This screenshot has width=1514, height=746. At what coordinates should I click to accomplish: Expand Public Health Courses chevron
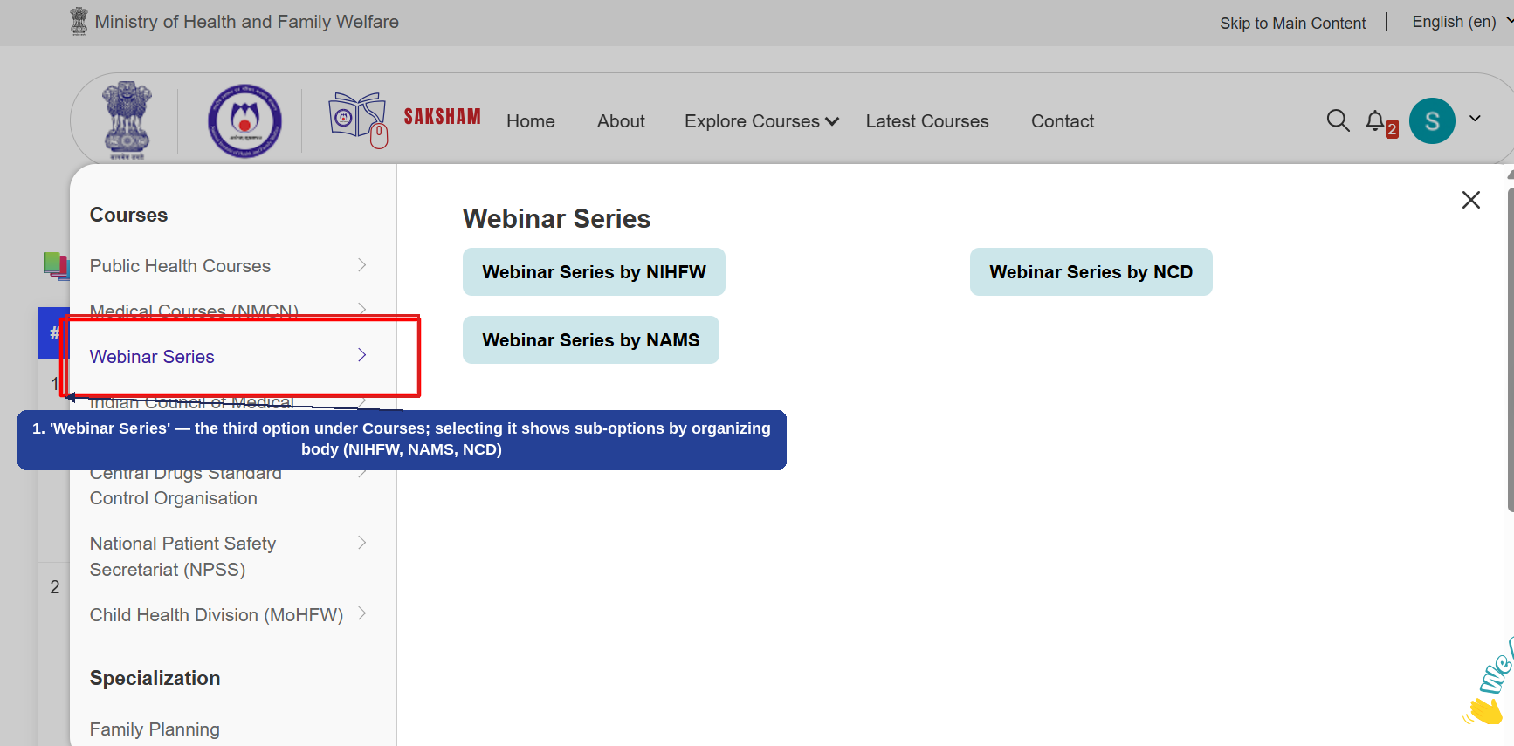362,265
